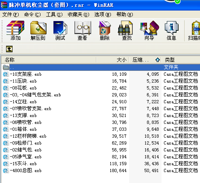Select file -03,-04储气包支架.exb
The width and height of the screenshot is (200, 183).
tap(35, 95)
